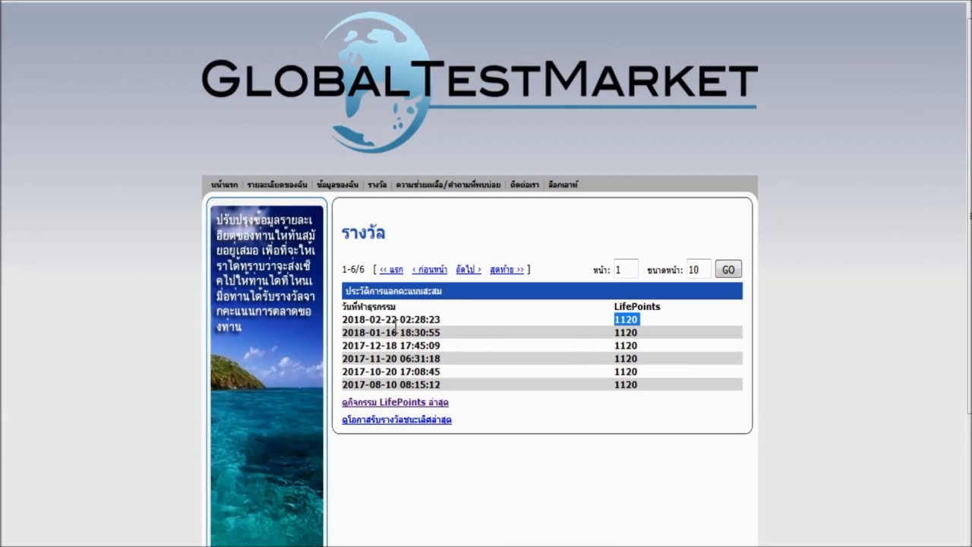Click the << แรก first-page link
Viewport: 972px width, 547px height.
(x=391, y=270)
